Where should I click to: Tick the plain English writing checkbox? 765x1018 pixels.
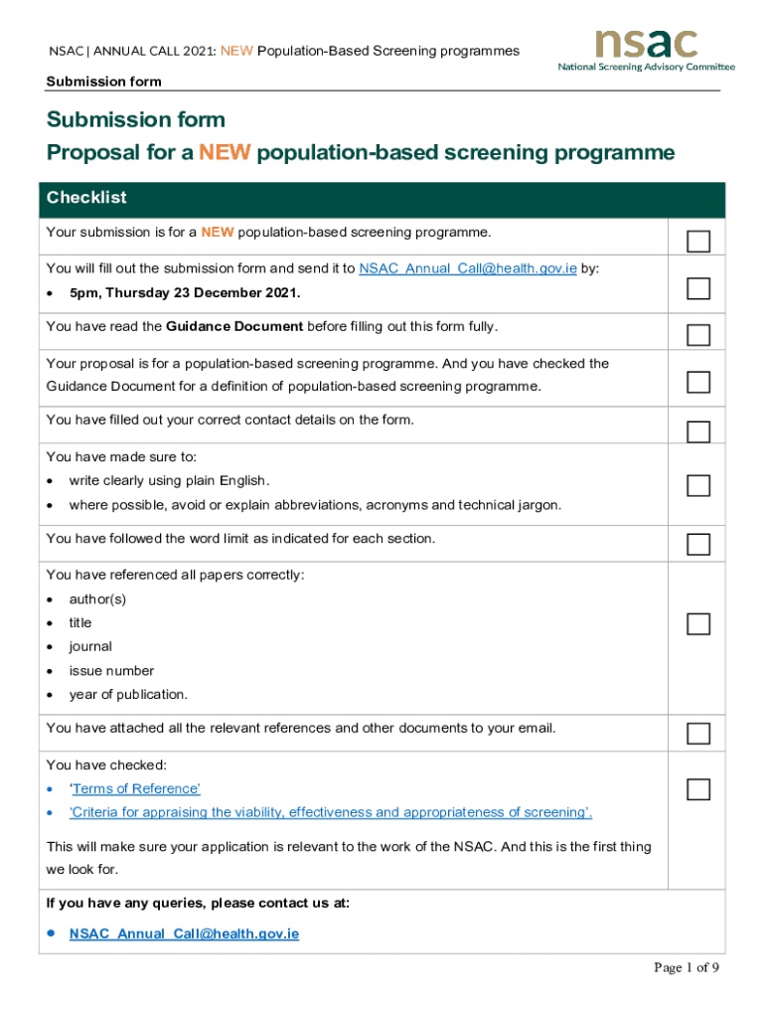pos(699,485)
